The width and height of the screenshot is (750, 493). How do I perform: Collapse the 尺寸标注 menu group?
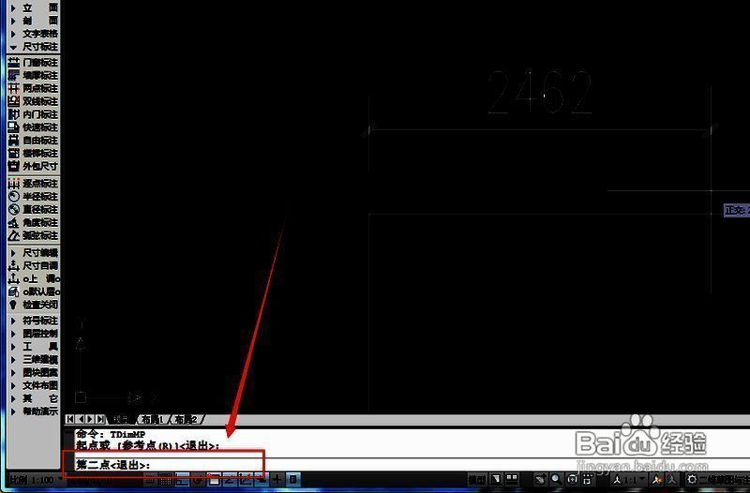(x=33, y=47)
